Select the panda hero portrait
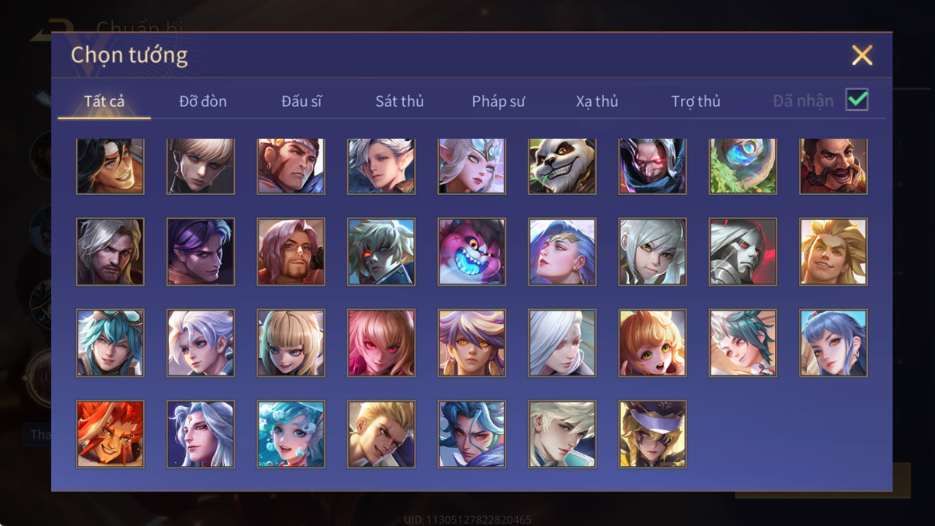This screenshot has height=526, width=935. (562, 167)
